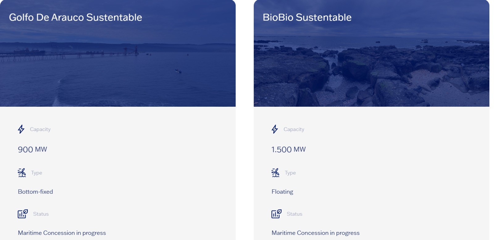
Task: Click the lightning Capacity icon in Golfo De Arauco card
Action: coord(21,129)
